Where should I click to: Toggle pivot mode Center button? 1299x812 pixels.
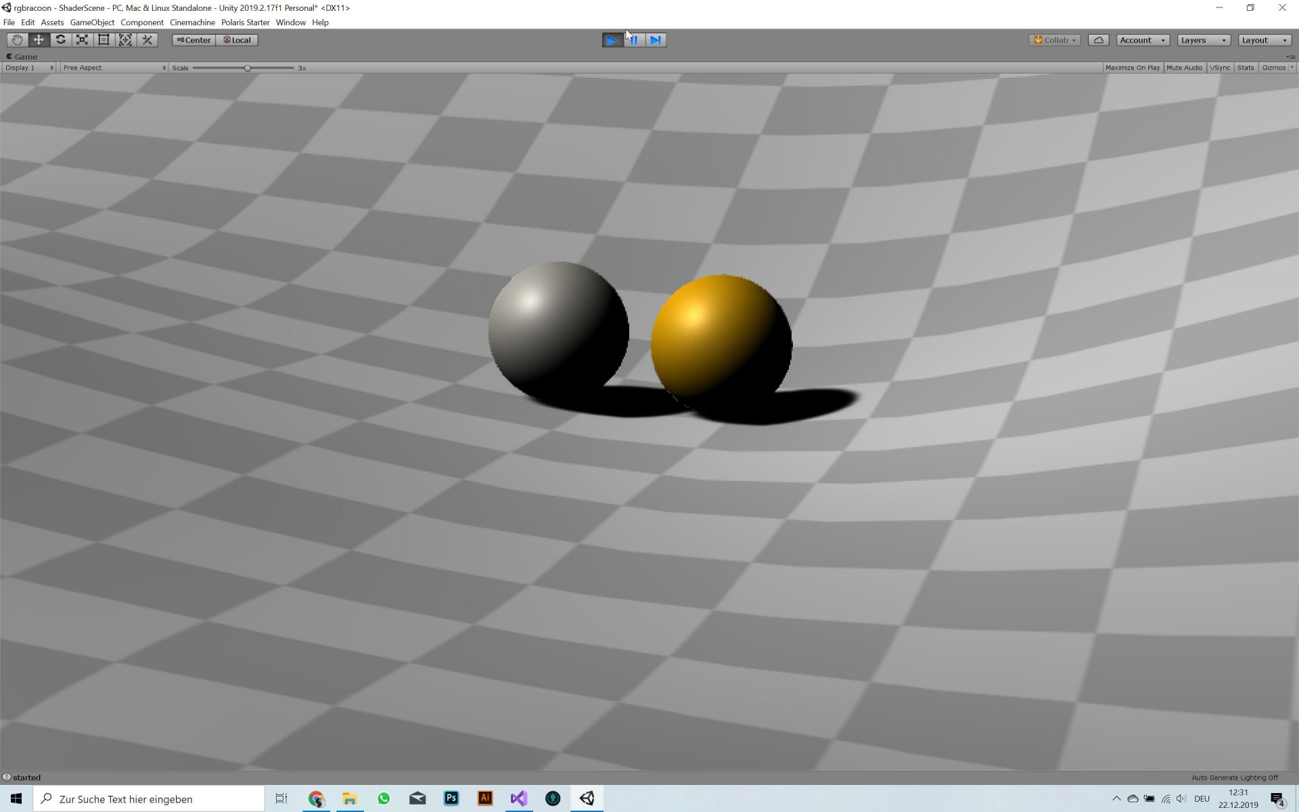click(x=194, y=40)
